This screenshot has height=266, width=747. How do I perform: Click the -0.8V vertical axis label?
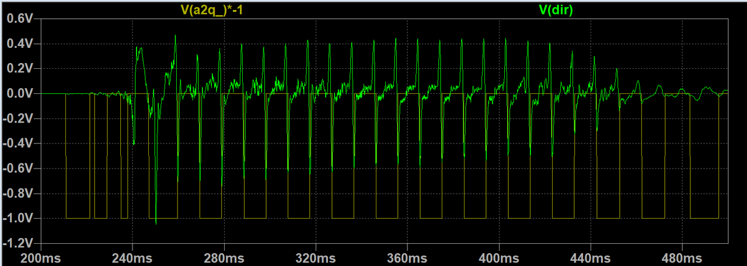point(19,193)
